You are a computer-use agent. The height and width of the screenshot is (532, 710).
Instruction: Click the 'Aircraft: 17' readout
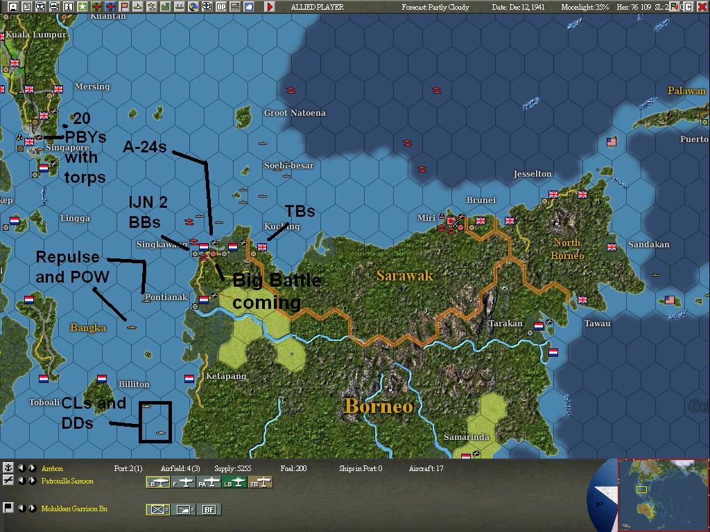[426, 468]
